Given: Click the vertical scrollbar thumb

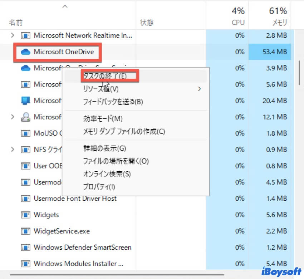Looking at the screenshot, I should (299, 73).
